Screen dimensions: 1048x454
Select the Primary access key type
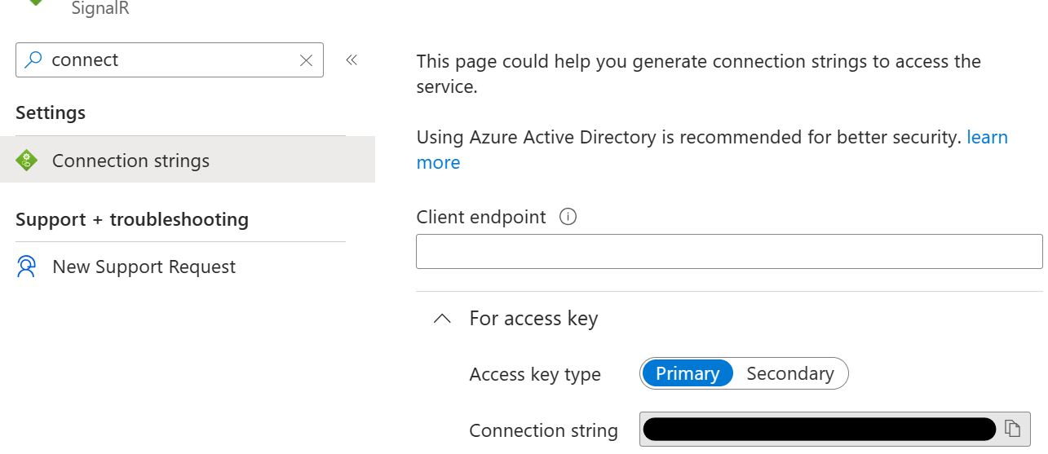click(x=688, y=373)
